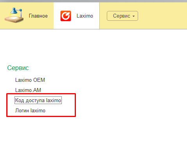Click the green Сервис group heading
Image resolution: width=187 pixels, height=162 pixels.
18,68
